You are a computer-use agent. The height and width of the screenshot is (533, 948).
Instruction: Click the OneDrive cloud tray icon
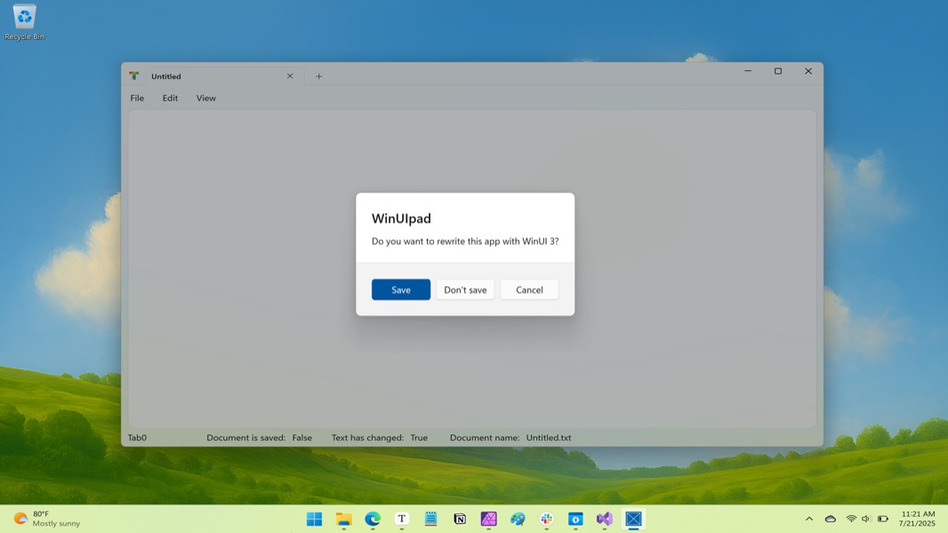pos(831,519)
